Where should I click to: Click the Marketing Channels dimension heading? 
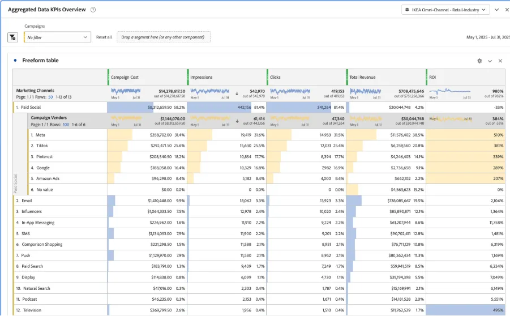tap(35, 91)
